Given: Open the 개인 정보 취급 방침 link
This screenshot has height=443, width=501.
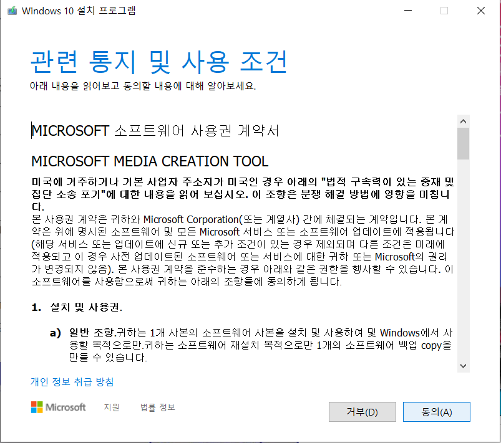Looking at the screenshot, I should click(72, 382).
